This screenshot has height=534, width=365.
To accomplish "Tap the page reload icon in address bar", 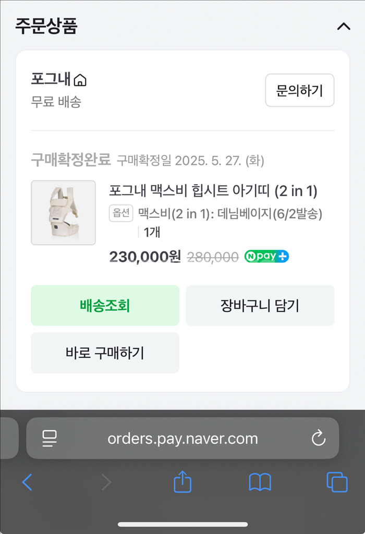I will [x=319, y=438].
